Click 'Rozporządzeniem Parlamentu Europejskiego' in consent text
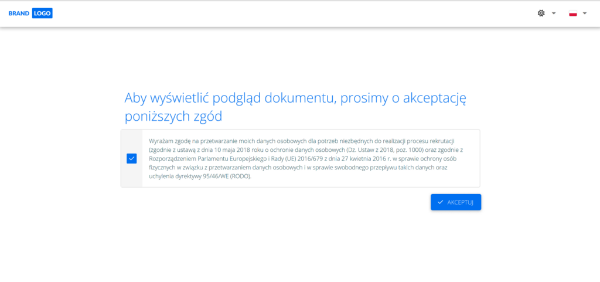This screenshot has height=282, width=600. tap(203, 159)
